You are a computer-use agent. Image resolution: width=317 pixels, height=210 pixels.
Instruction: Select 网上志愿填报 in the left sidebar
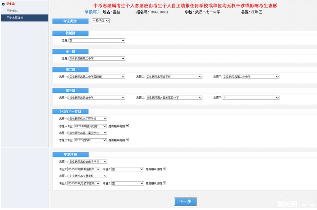pos(15,18)
